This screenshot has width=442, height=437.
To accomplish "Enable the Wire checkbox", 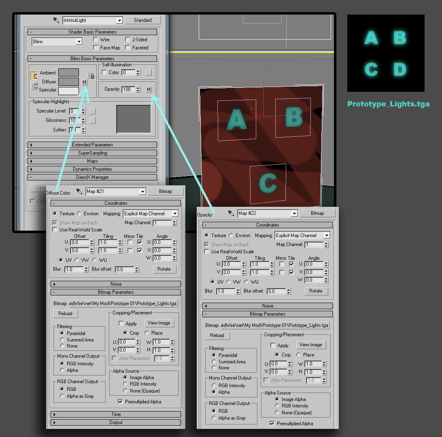I will tap(96, 39).
